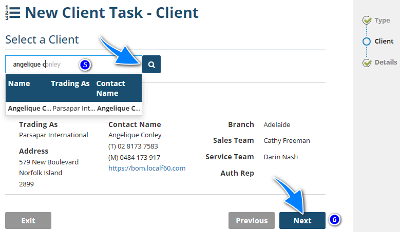The height and width of the screenshot is (232, 400).
Task: Go to the Type wizard step
Action: (382, 20)
